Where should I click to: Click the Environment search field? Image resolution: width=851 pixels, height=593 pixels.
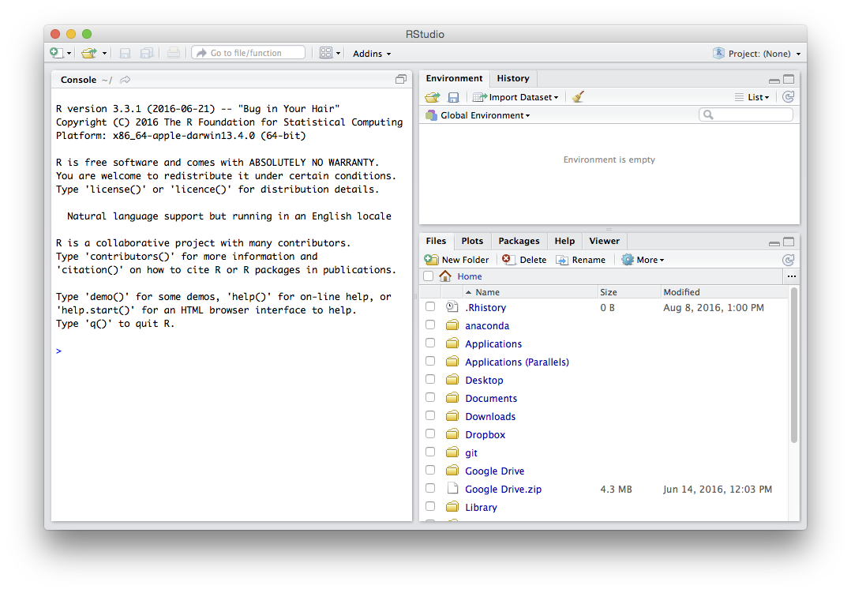tap(746, 114)
